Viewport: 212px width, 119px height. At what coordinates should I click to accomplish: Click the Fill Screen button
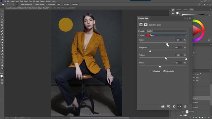point(75,4)
